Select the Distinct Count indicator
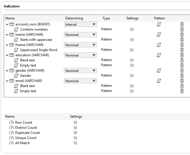This screenshot has width=190, height=155. point(26,128)
